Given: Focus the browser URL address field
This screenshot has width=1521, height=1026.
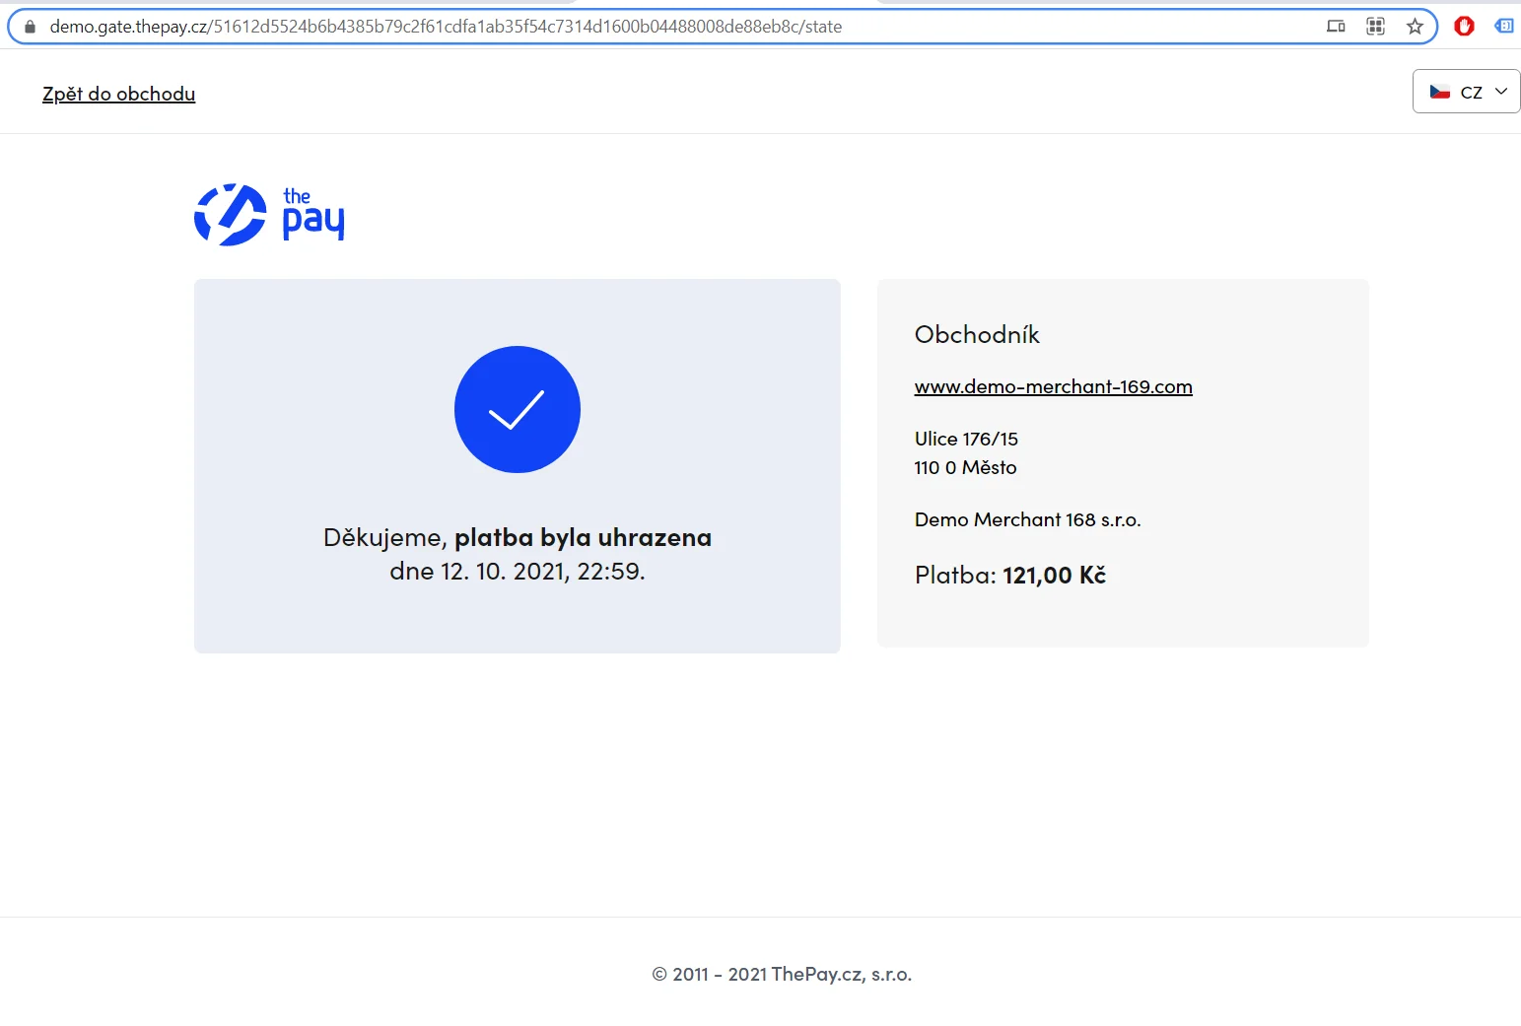Looking at the screenshot, I should [x=591, y=27].
